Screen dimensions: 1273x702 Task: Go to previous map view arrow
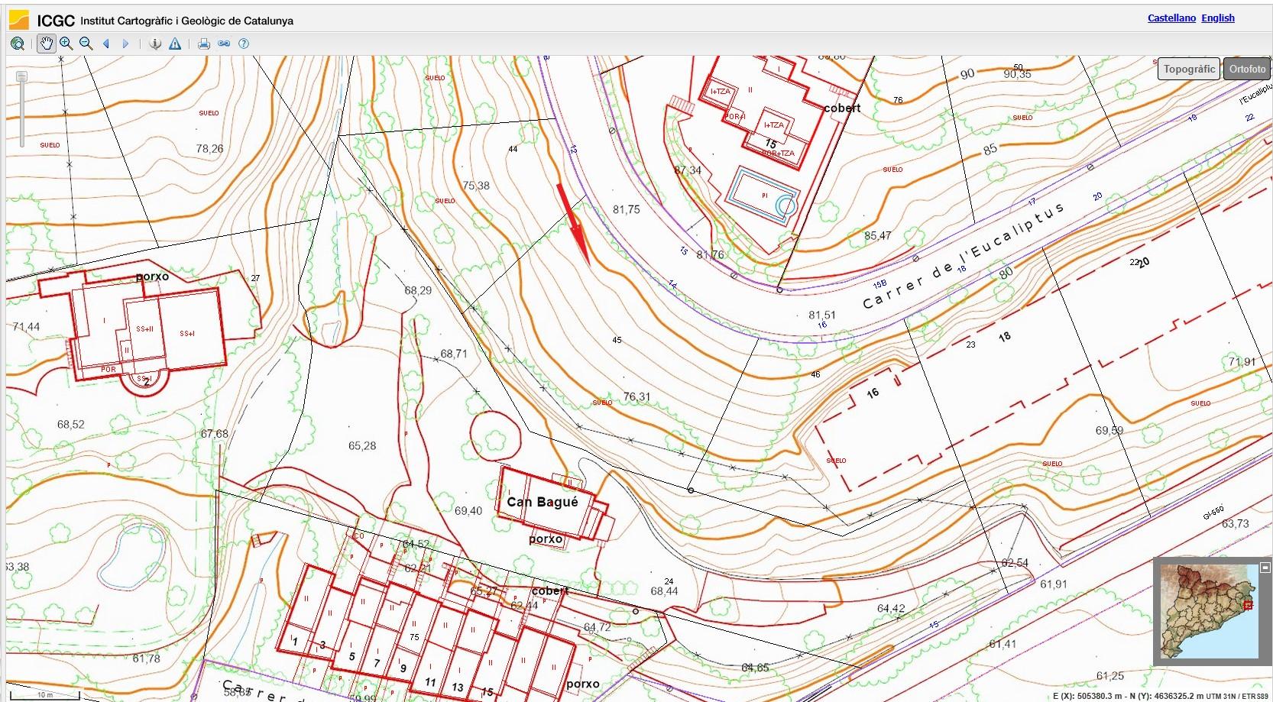[x=106, y=44]
